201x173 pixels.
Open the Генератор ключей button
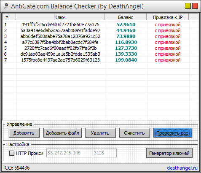(x=169, y=153)
